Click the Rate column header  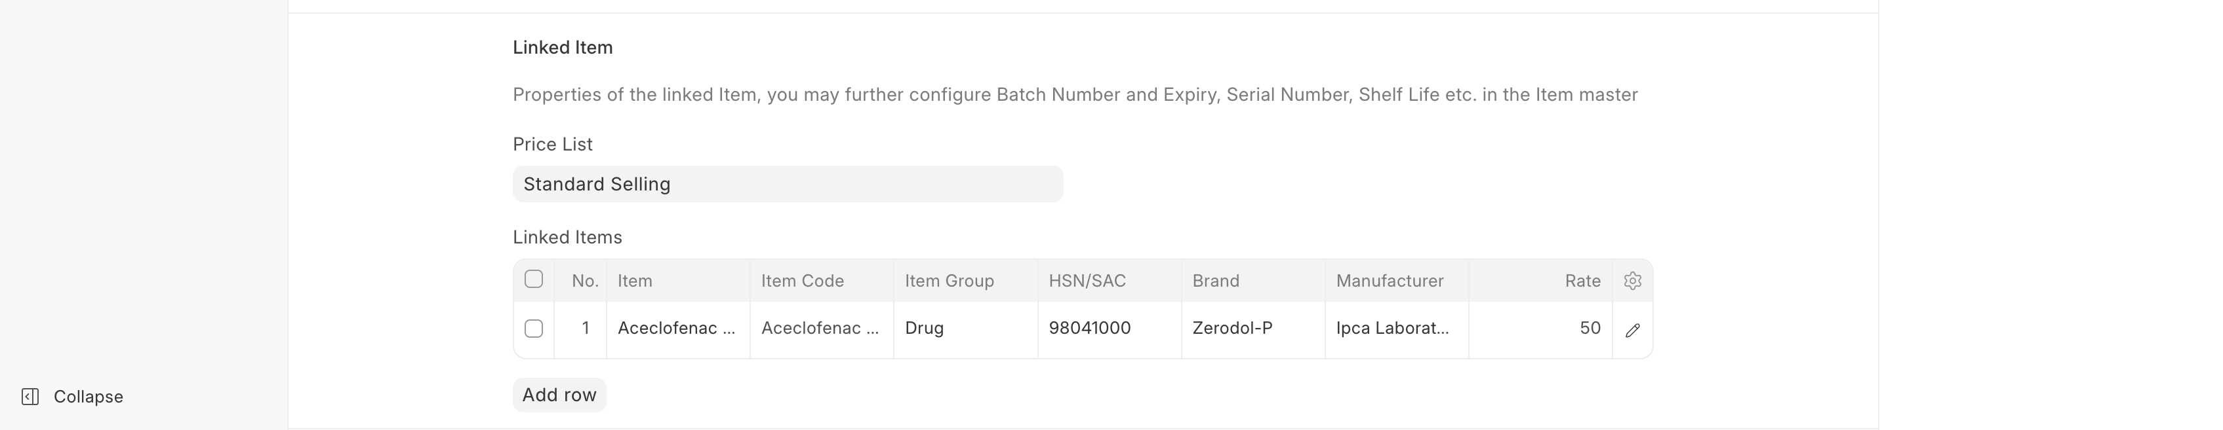[1582, 281]
